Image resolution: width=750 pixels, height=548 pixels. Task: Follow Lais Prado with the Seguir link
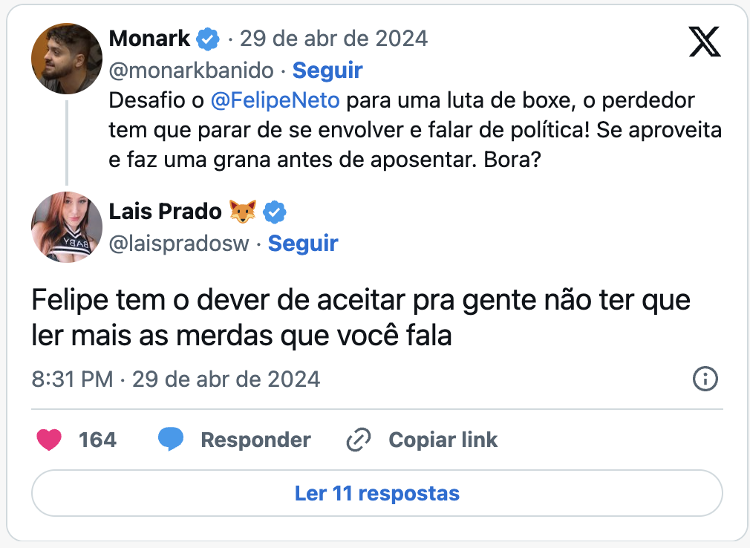tap(303, 244)
